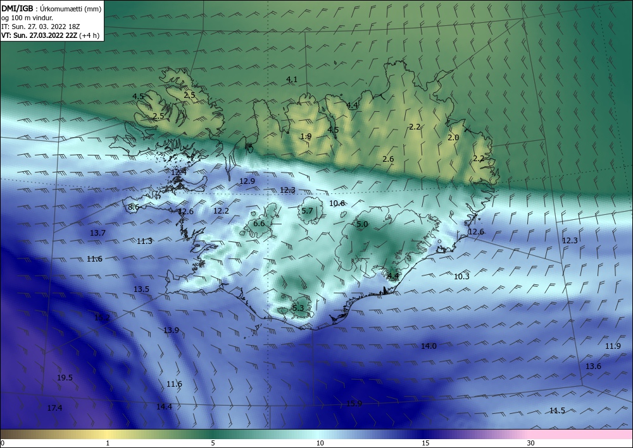Click the 15.2 value label
Image resolution: width=633 pixels, height=448 pixels.
pyautogui.click(x=102, y=317)
